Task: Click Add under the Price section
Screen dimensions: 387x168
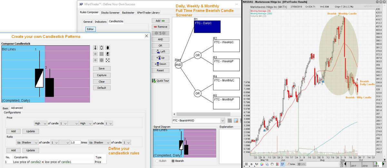Action: 13,131
